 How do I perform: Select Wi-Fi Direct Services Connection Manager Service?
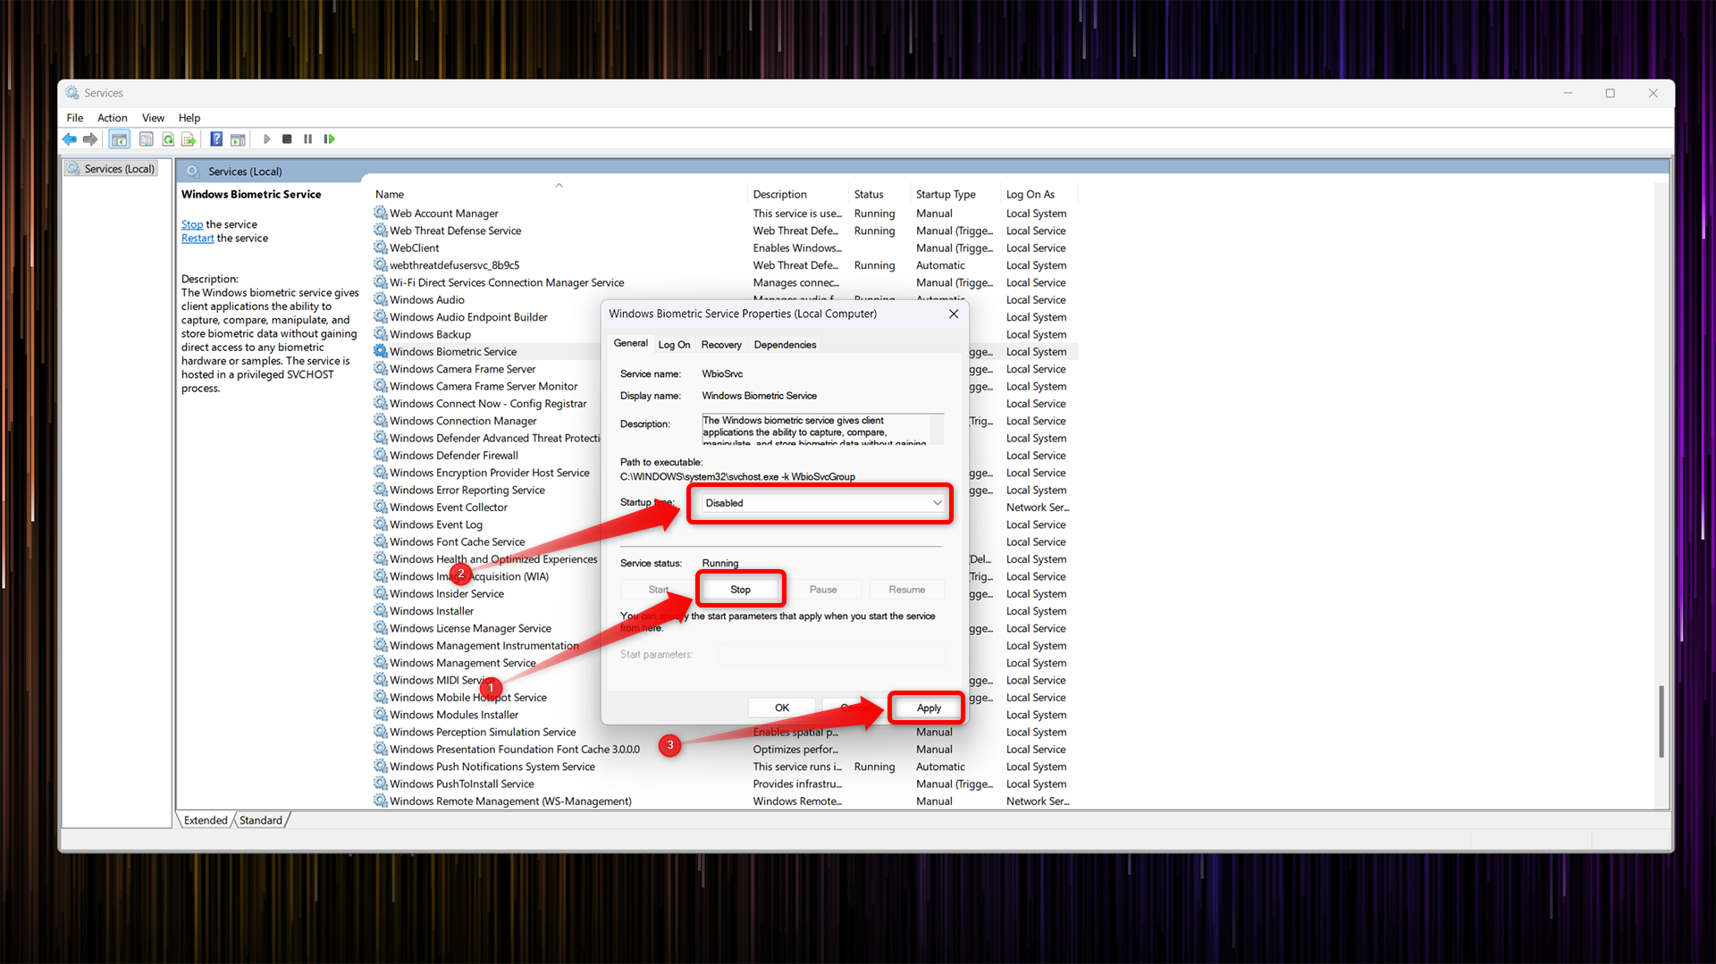point(724,282)
